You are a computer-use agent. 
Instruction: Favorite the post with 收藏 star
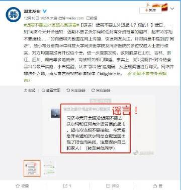point(22,186)
